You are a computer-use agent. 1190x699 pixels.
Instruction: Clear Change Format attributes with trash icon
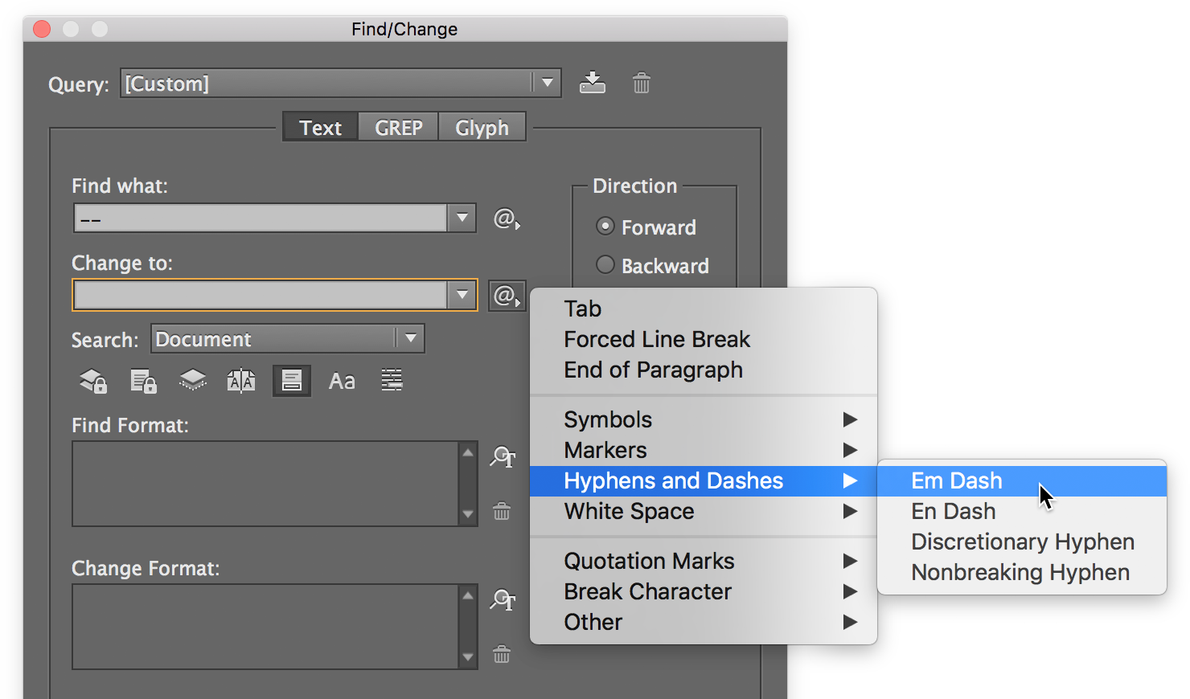[502, 655]
